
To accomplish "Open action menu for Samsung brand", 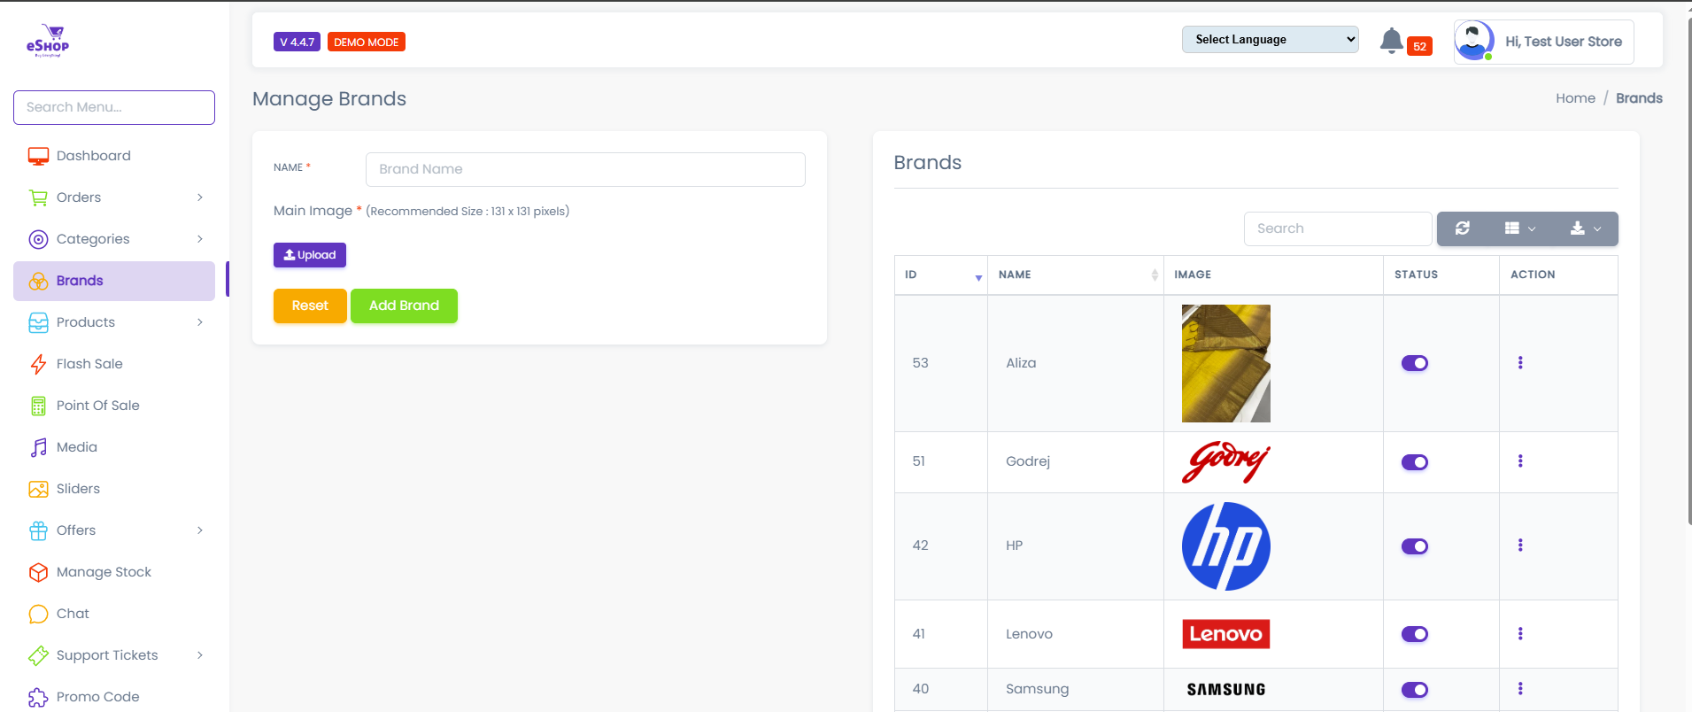I will click(1520, 689).
